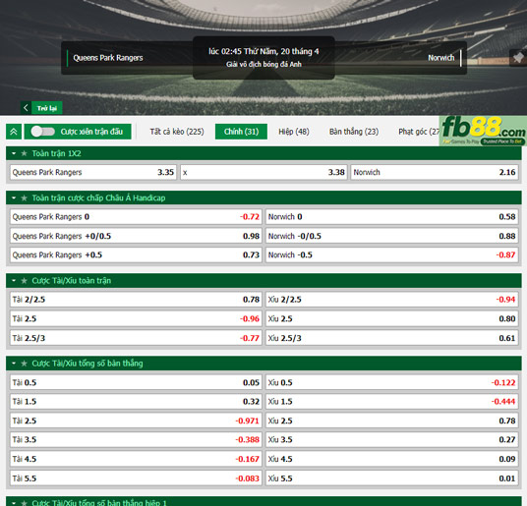
Task: Select Tài 4.5 at -0.167
Action: (x=136, y=459)
